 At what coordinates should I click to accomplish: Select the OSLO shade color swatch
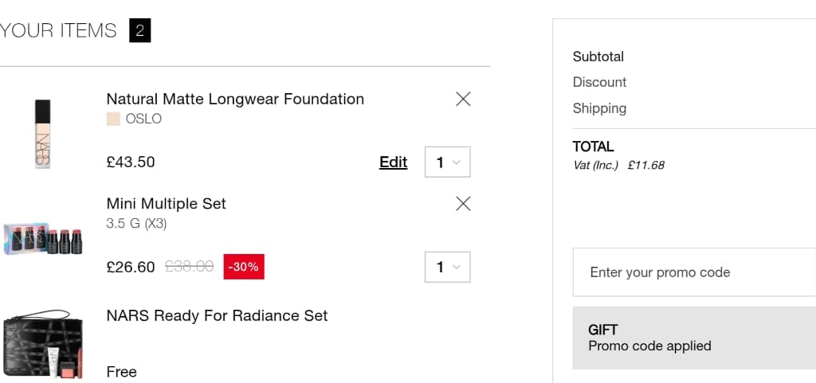[113, 119]
